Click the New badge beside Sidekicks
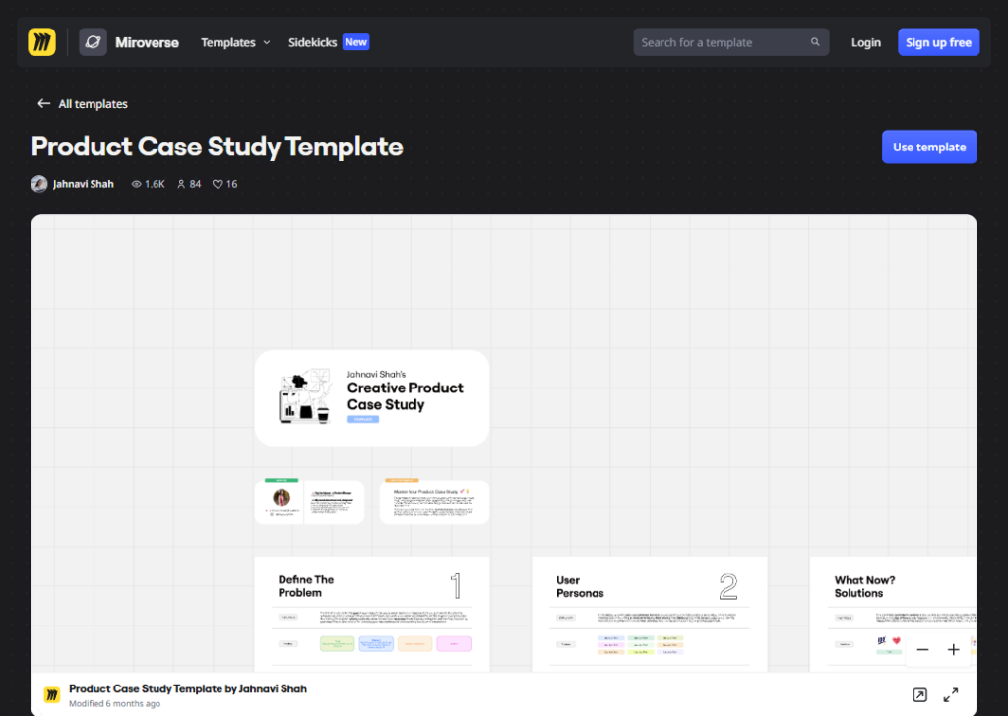The image size is (1008, 716). 355,42
